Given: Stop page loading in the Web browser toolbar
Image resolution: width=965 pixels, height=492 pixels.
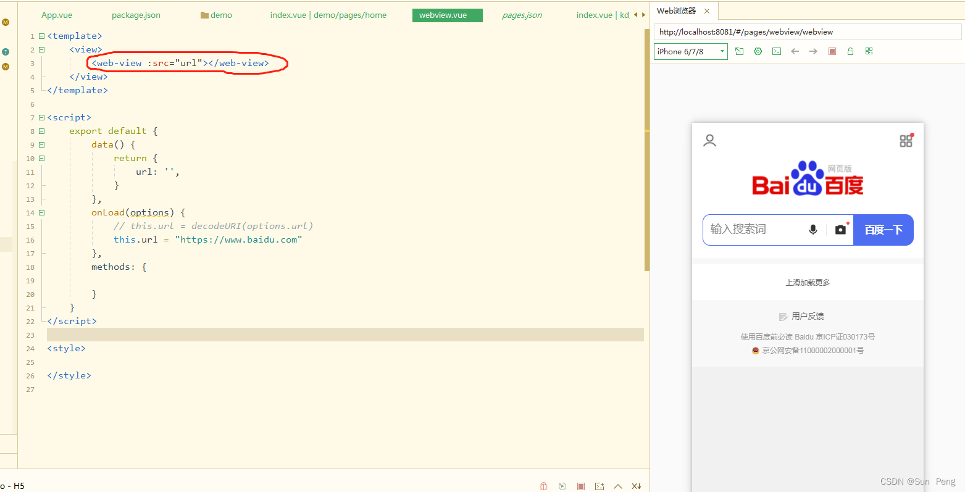Looking at the screenshot, I should click(x=832, y=51).
